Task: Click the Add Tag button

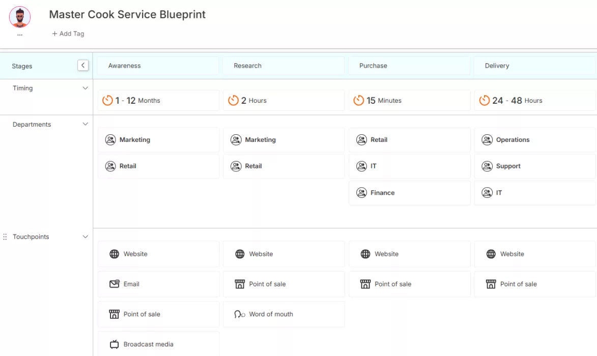Action: pos(68,34)
